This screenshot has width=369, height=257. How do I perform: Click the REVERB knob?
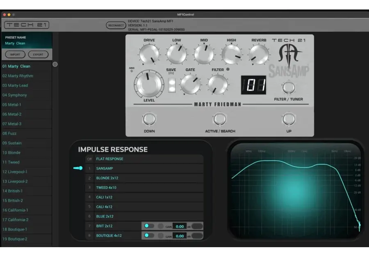click(259, 54)
